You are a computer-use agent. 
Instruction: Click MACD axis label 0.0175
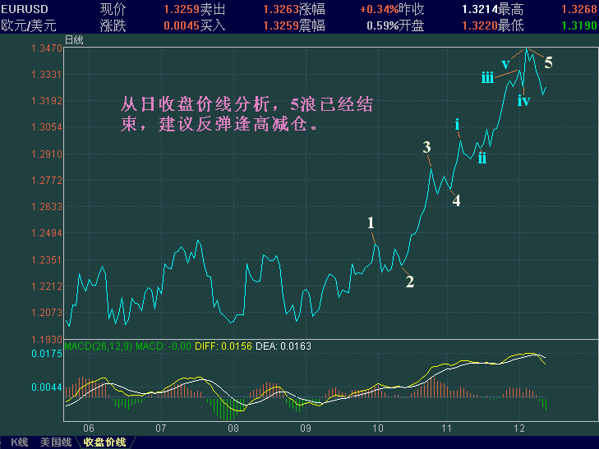[x=47, y=354]
